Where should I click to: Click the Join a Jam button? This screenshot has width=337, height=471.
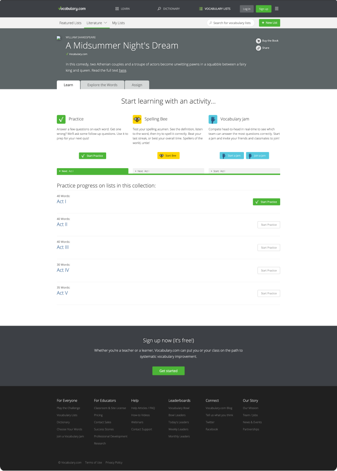click(x=257, y=155)
